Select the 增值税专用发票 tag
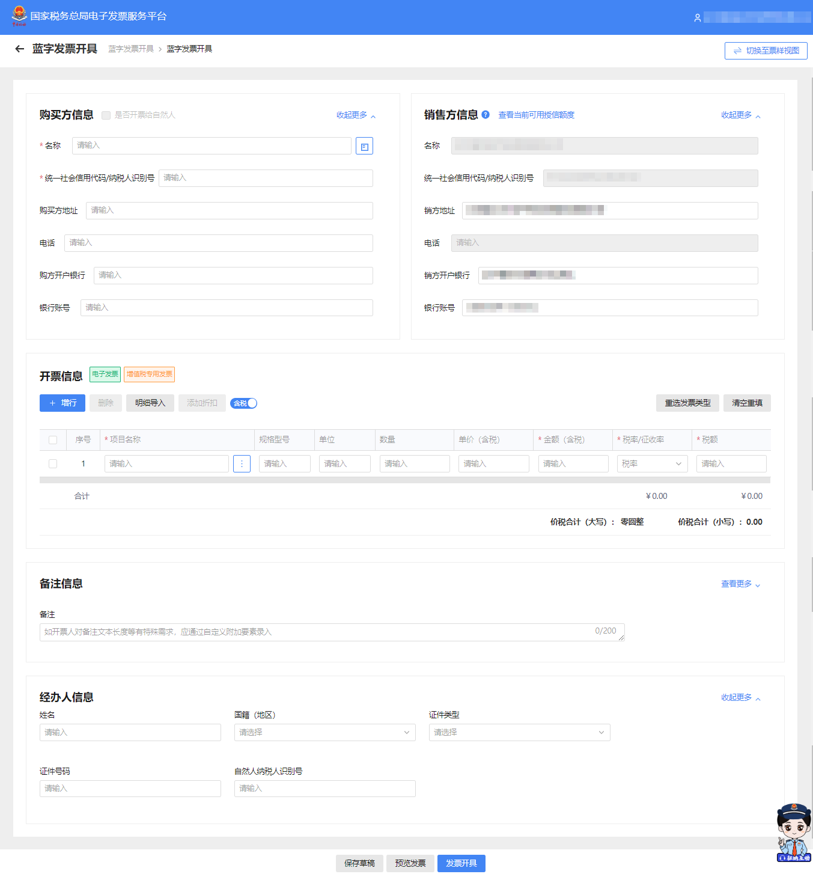This screenshot has height=877, width=813. click(x=149, y=374)
